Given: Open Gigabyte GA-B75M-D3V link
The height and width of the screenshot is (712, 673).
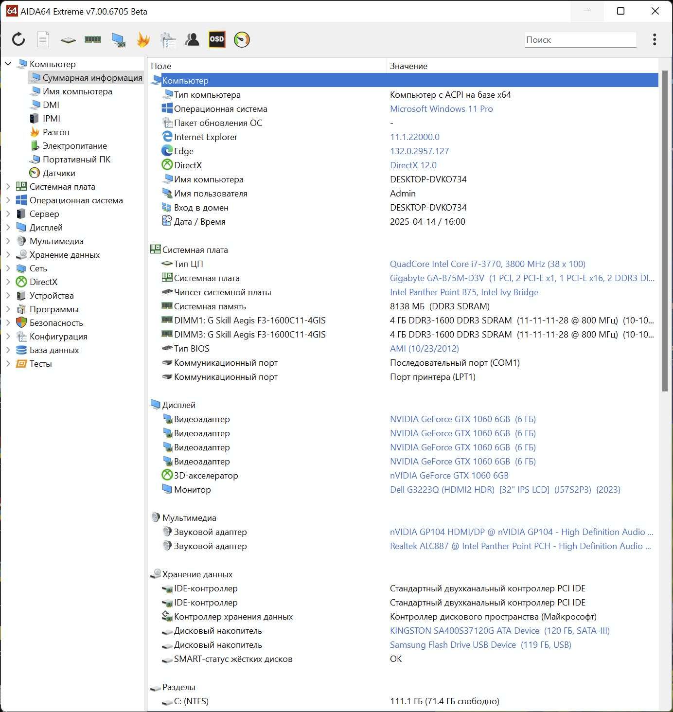Looking at the screenshot, I should point(522,278).
